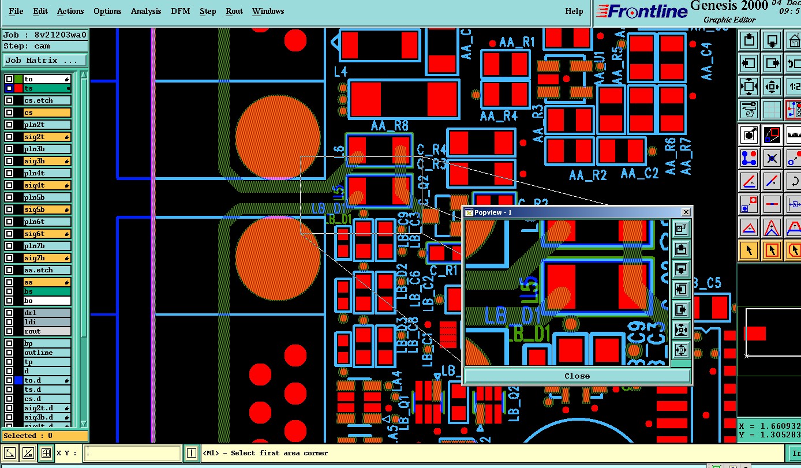Select the connected blue dots net tool
This screenshot has height=468, width=801.
click(748, 158)
